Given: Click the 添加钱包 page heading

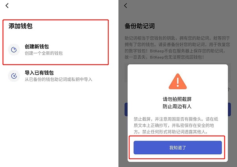Looking at the screenshot, I should click(x=21, y=26).
